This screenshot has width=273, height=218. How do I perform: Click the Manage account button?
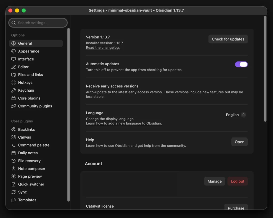pyautogui.click(x=215, y=181)
